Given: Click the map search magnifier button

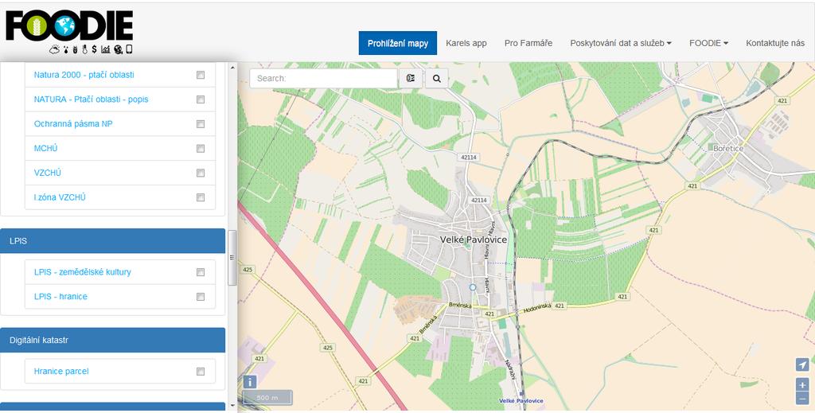Looking at the screenshot, I should click(x=437, y=79).
